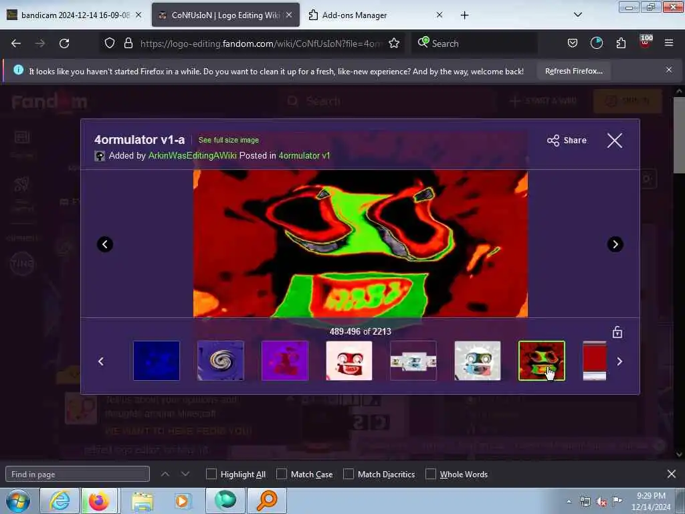The height and width of the screenshot is (514, 685).
Task: Show hidden system tray icons arrow
Action: 569,502
